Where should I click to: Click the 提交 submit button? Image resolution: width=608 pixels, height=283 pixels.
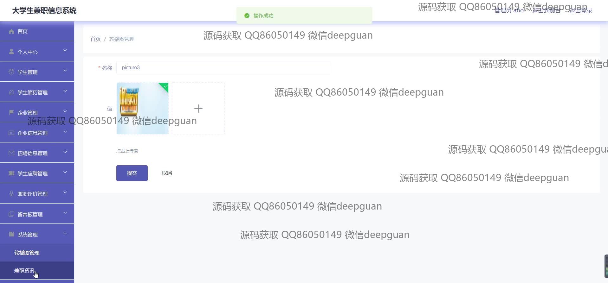132,173
